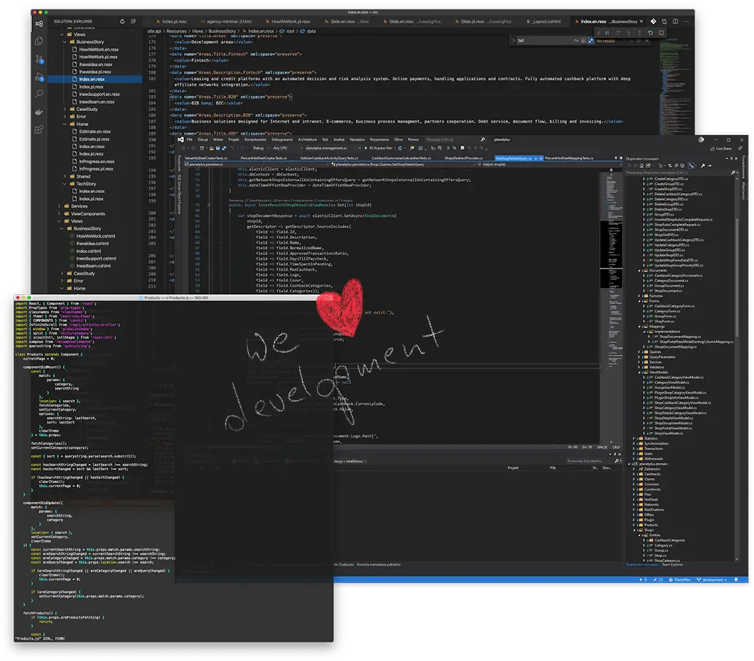754x661 pixels.
Task: Open Extensions icon in VS Code activity bar
Action: click(39, 129)
